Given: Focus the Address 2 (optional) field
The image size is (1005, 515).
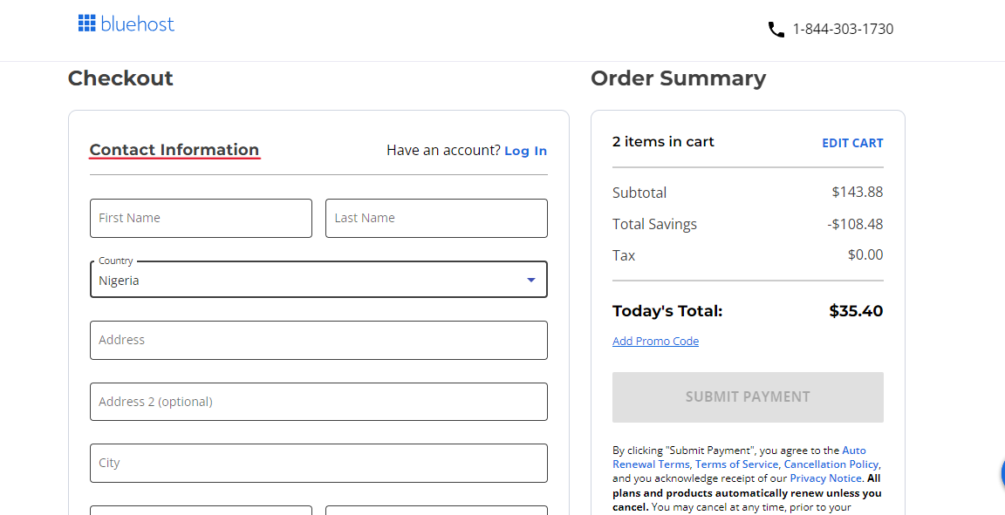Looking at the screenshot, I should click(318, 402).
